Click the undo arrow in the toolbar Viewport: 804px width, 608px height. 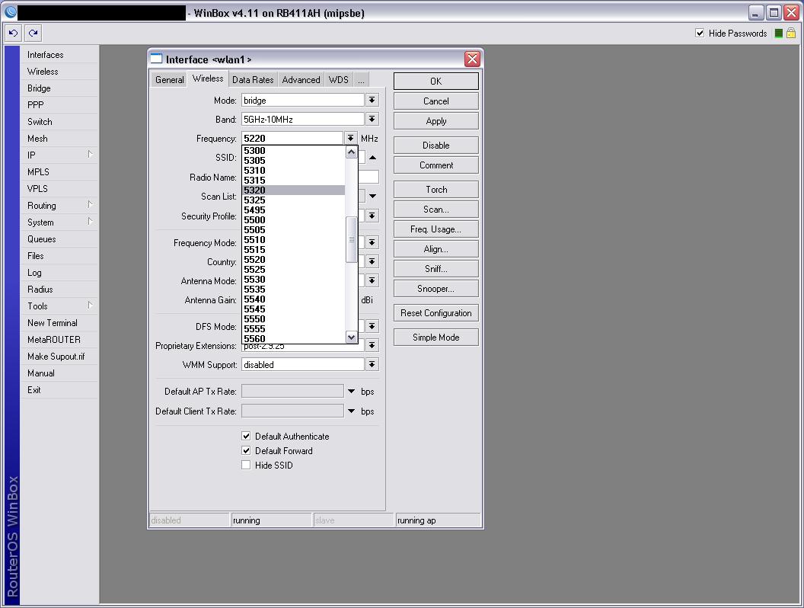tap(14, 34)
